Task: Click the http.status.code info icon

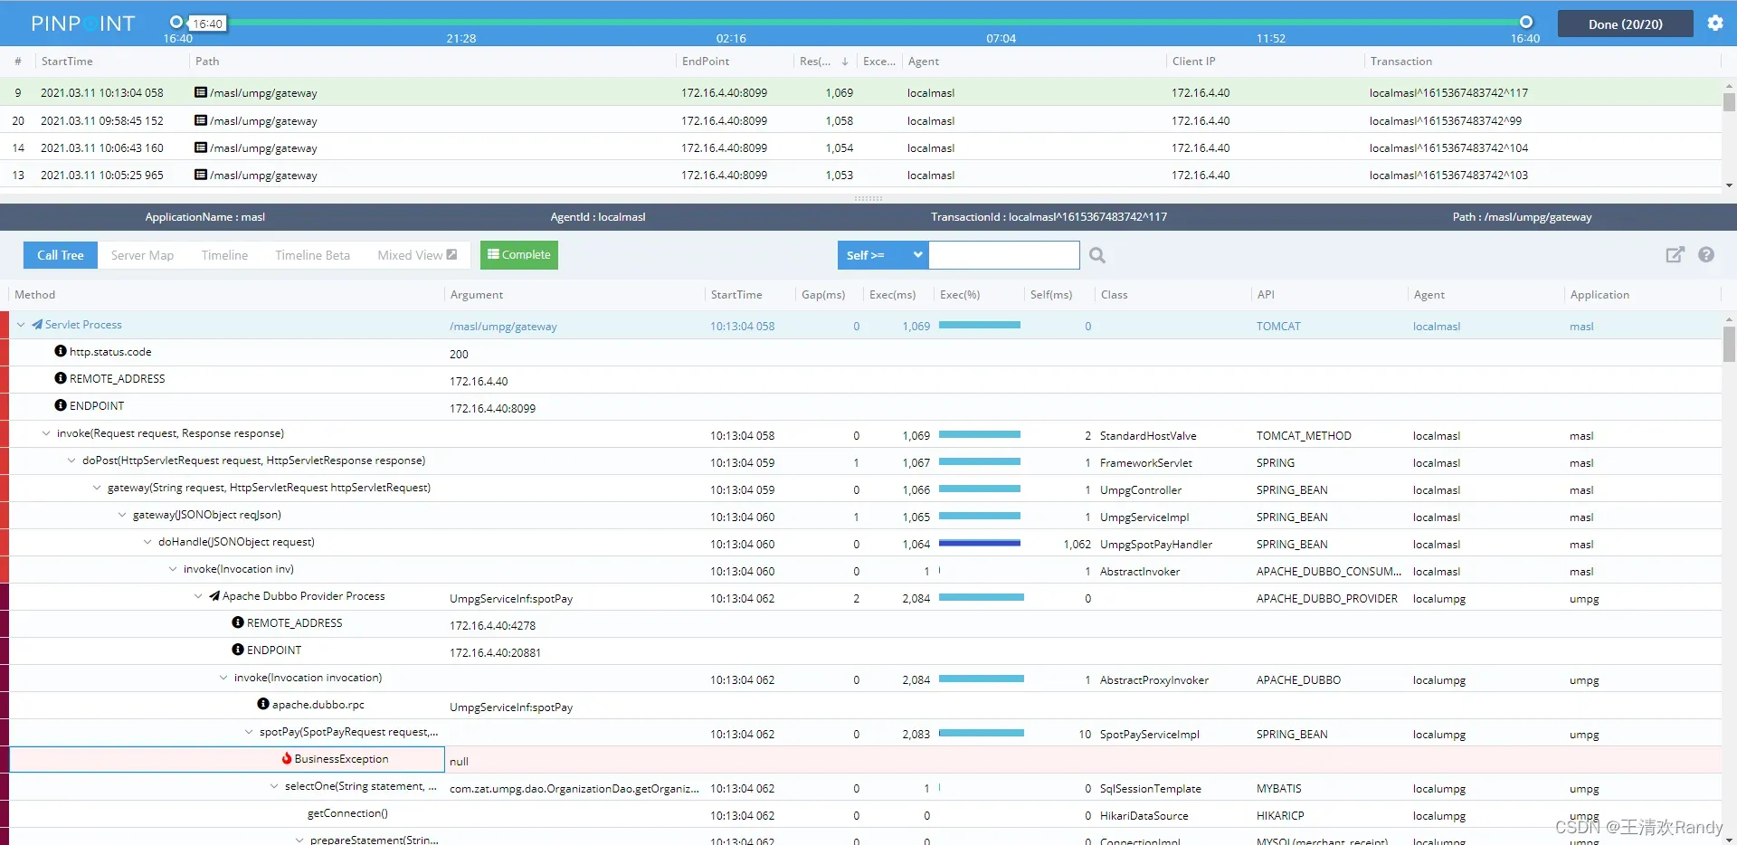Action: pyautogui.click(x=61, y=351)
